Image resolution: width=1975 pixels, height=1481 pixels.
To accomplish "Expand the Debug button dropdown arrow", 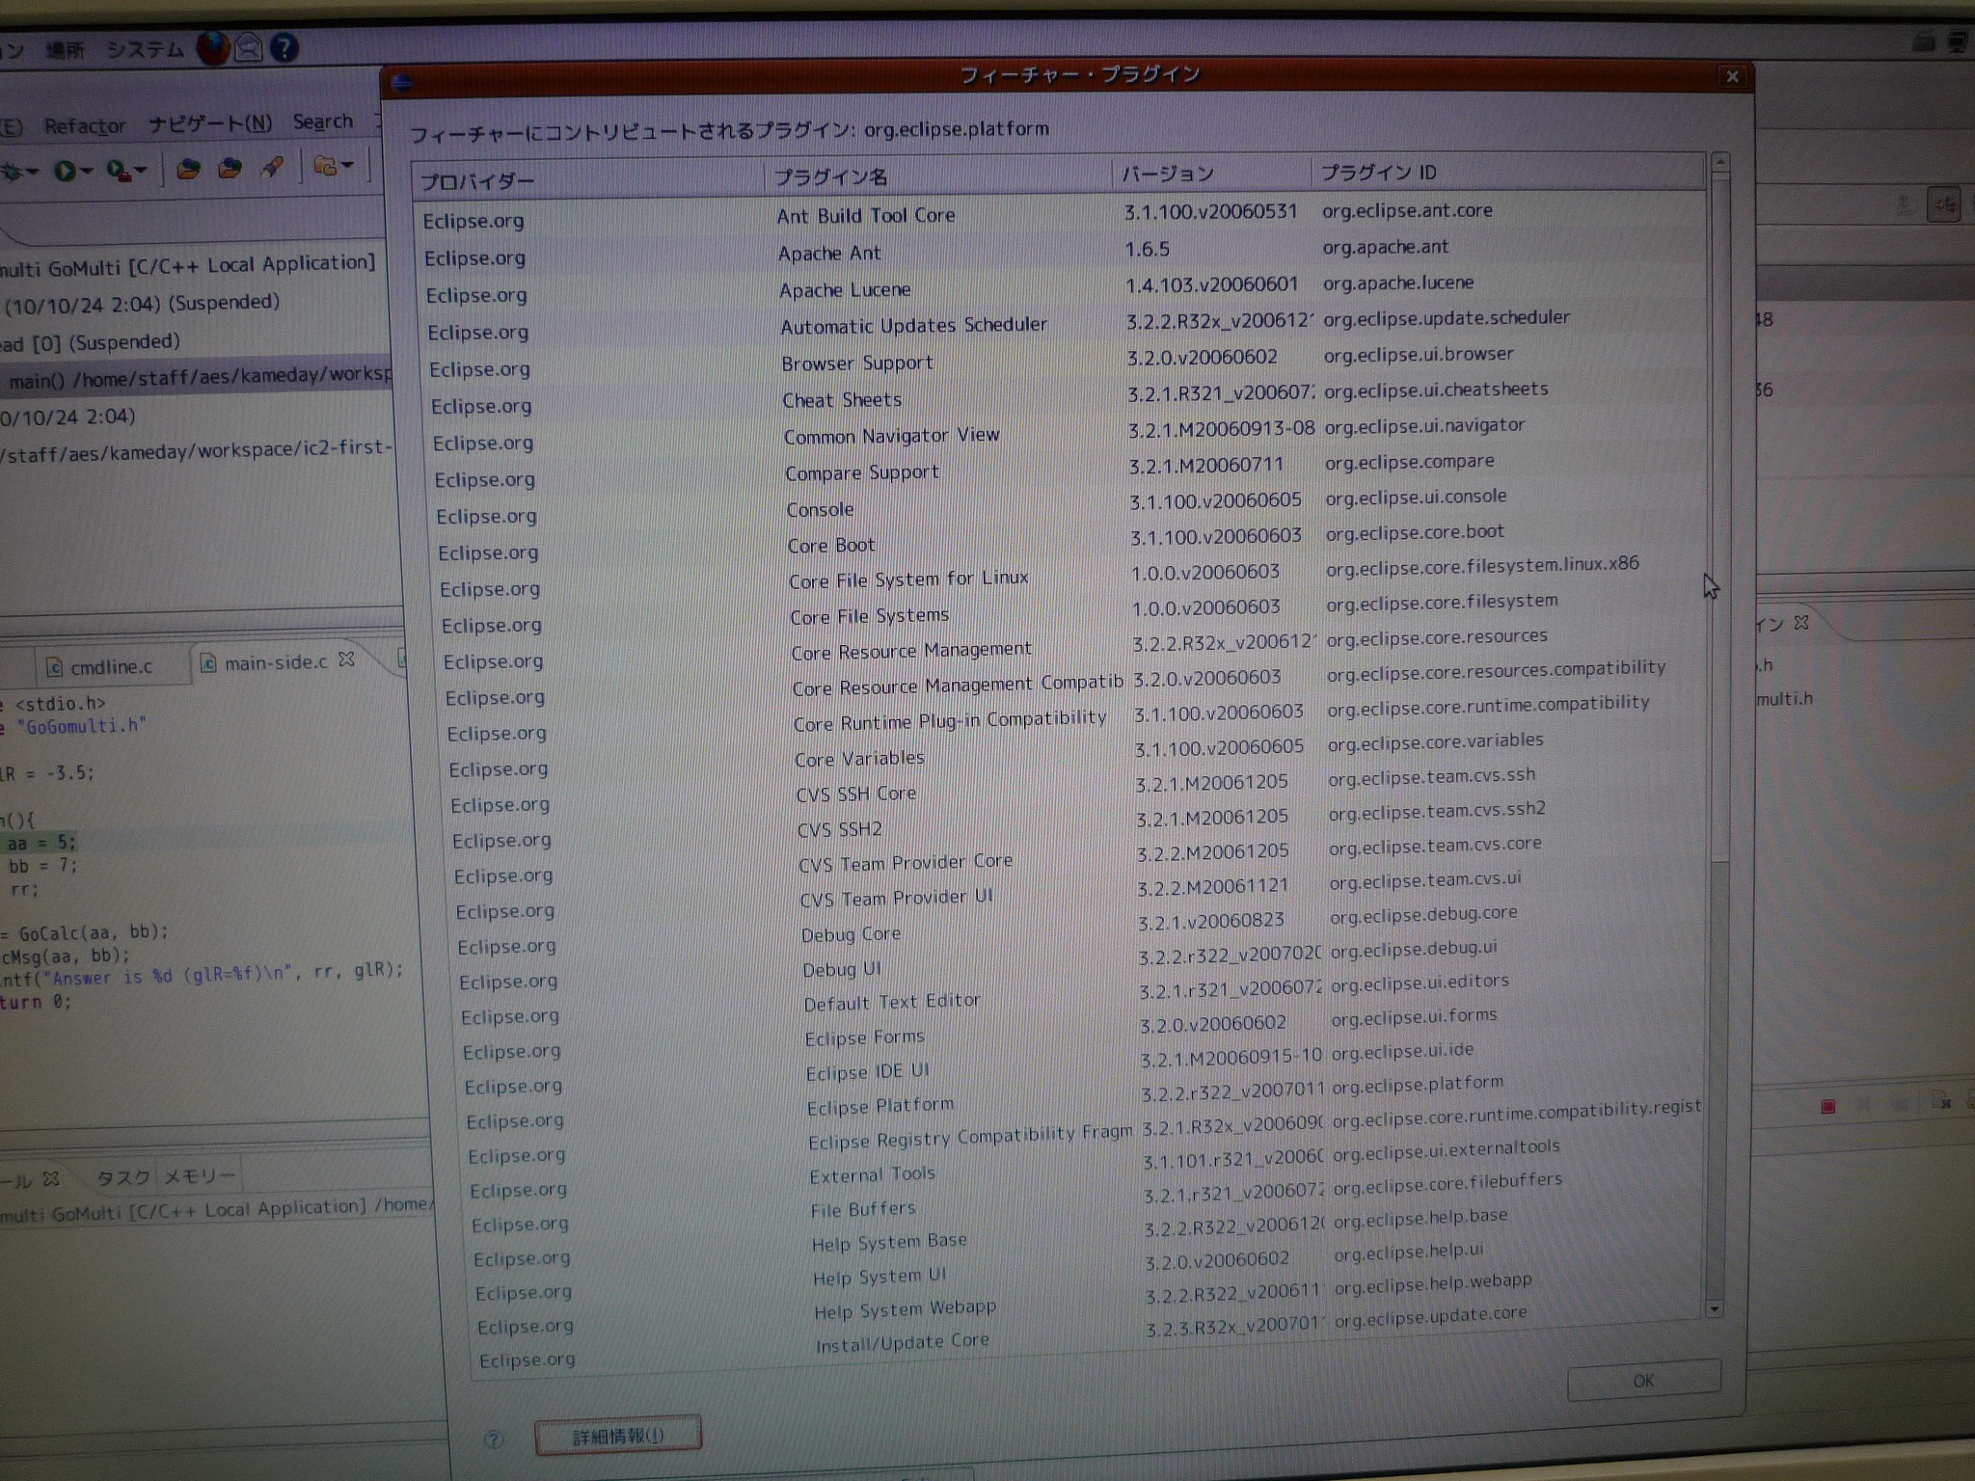I will 33,173.
